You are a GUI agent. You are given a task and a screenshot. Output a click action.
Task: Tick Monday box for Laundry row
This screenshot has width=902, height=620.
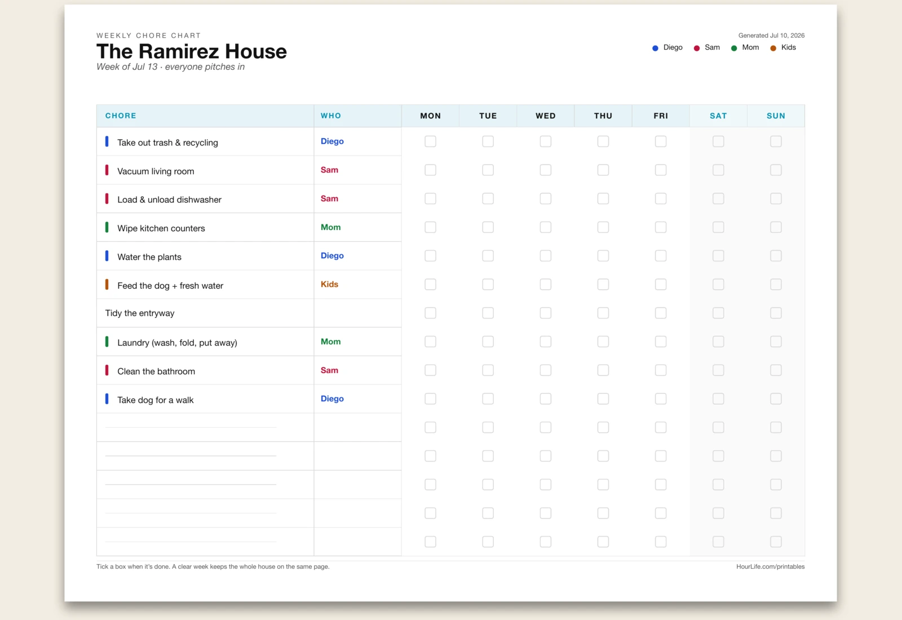(x=430, y=342)
